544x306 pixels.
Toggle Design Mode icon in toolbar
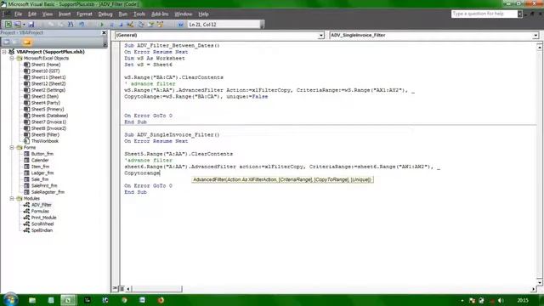click(130, 25)
